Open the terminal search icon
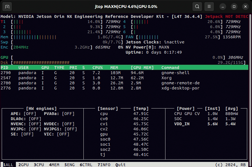Screen dimensions: 252x167 [197, 6]
